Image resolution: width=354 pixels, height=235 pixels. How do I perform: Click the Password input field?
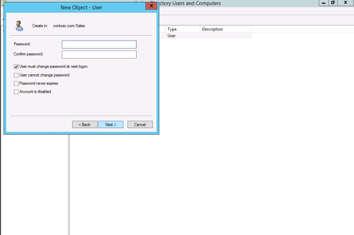click(99, 44)
